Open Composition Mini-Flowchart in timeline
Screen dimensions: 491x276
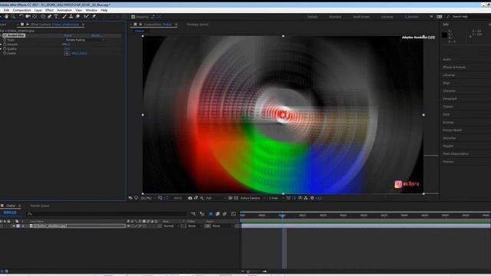pos(193,214)
